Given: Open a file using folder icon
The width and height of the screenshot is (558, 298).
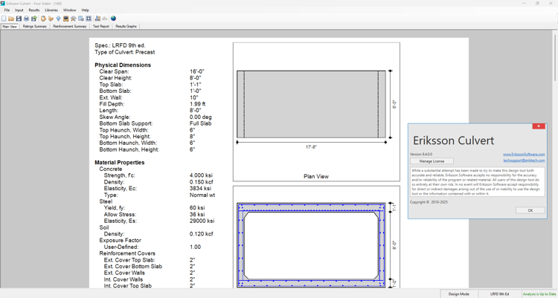Looking at the screenshot, I should pyautogui.click(x=11, y=19).
